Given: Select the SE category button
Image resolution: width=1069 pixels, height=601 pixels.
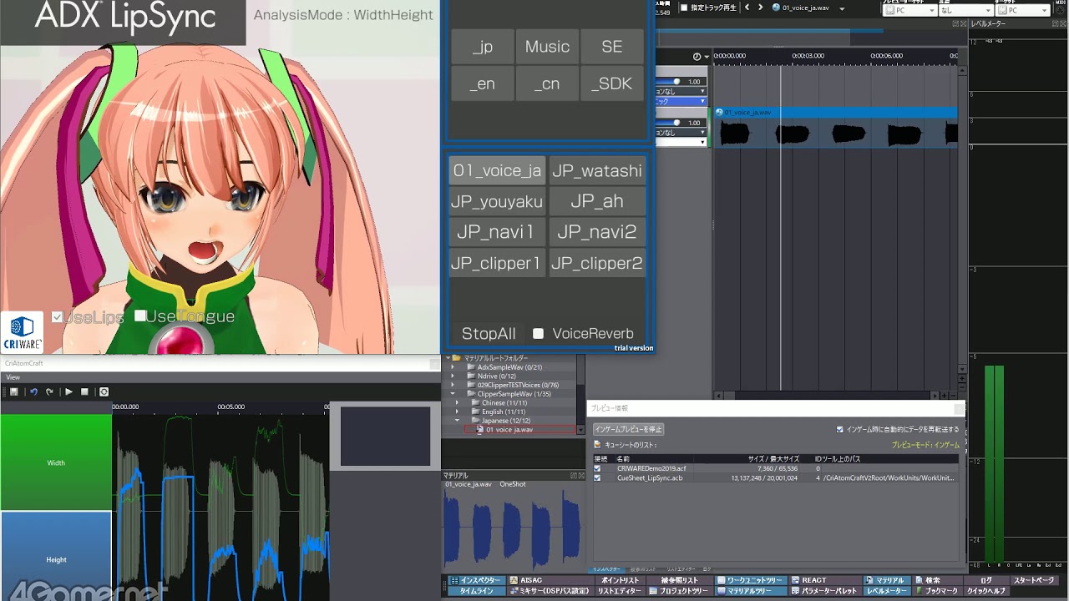Looking at the screenshot, I should (x=612, y=47).
